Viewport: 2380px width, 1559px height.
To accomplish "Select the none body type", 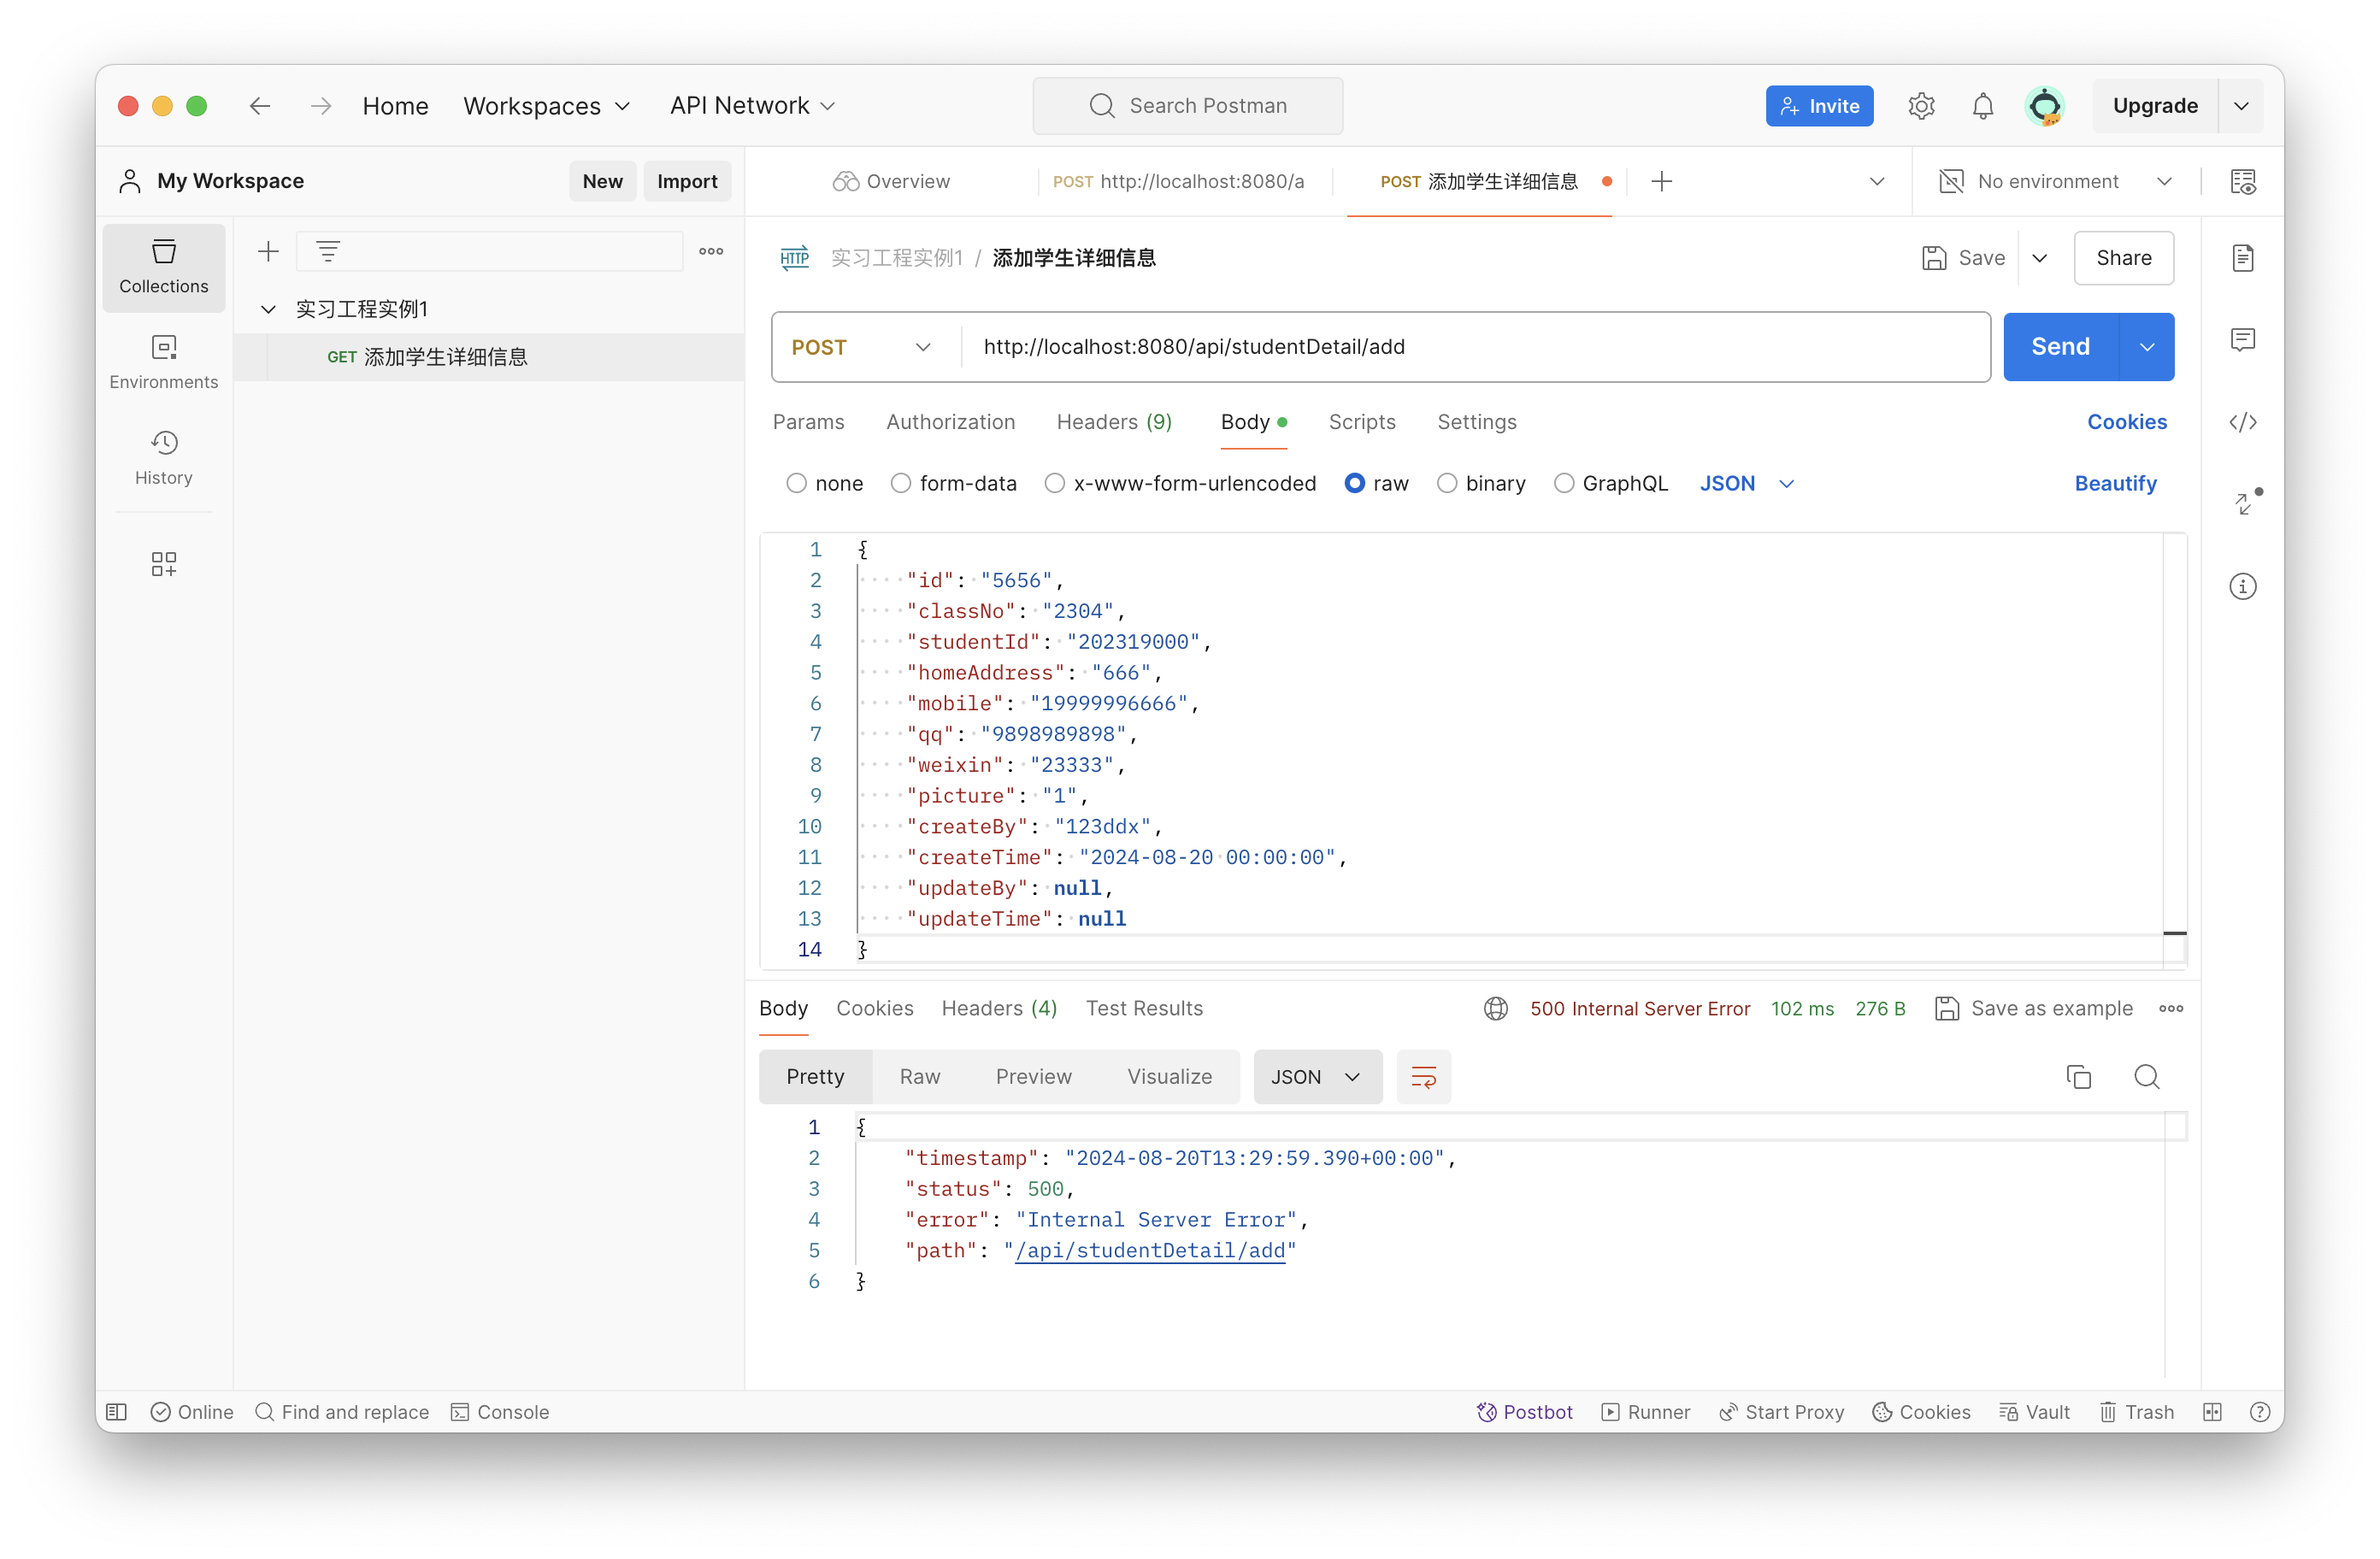I will pos(796,484).
